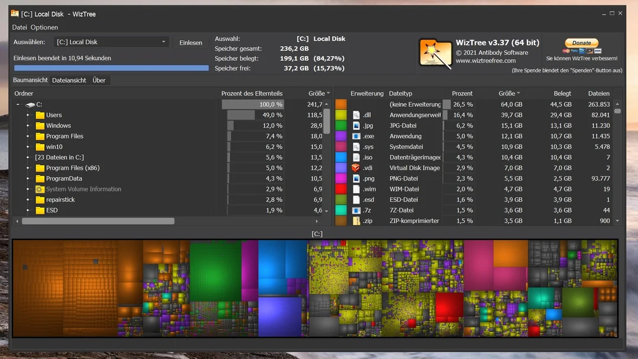Select the orange (keine Erweiterung) color swatch
638x359 pixels.
click(x=341, y=105)
